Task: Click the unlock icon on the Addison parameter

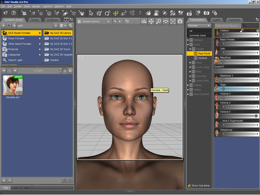Action: coord(242,30)
